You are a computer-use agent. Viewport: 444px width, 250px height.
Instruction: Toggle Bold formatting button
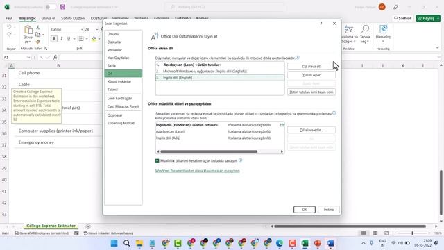point(54,39)
